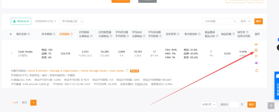Click the average price $17.49
This screenshot has width=279, height=112.
[154, 56]
